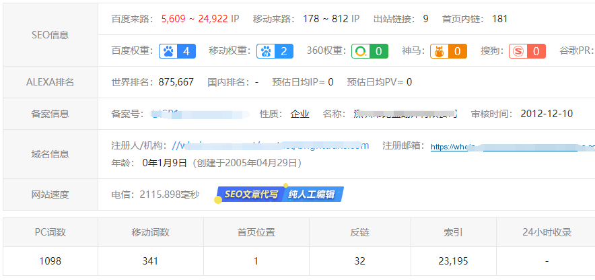This screenshot has height=280, width=595.
Task: Open the SEO文章代写 banner ad
Action: point(250,195)
